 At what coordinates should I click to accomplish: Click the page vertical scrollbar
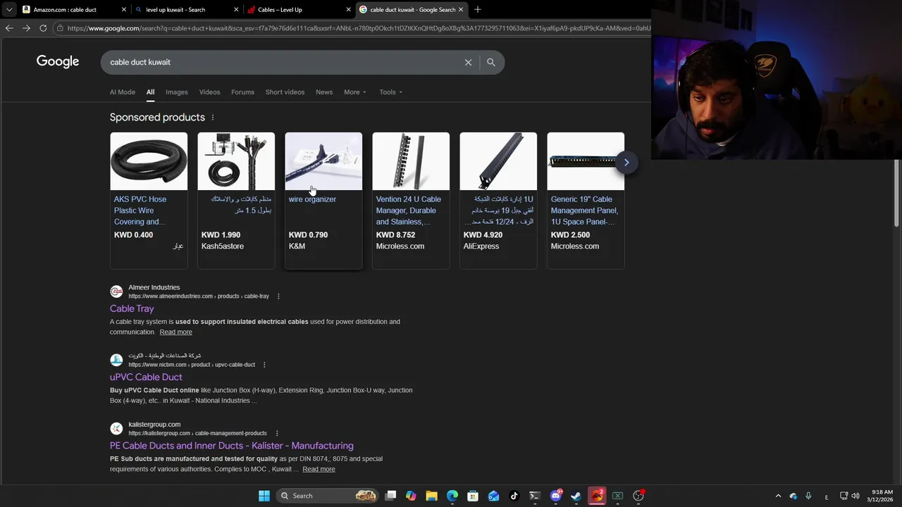896,193
